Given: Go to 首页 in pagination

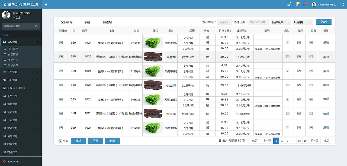Looking at the screenshot, I should (255, 141).
